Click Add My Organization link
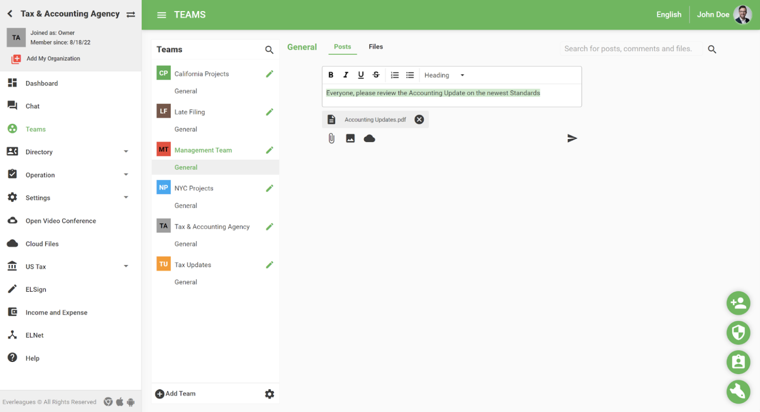The width and height of the screenshot is (760, 412). click(x=53, y=59)
